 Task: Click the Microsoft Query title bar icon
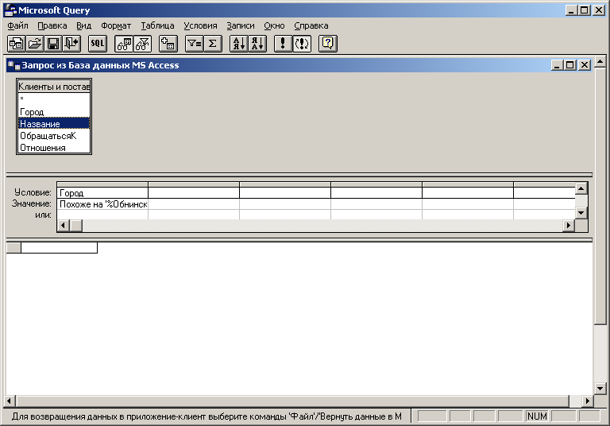[10, 10]
